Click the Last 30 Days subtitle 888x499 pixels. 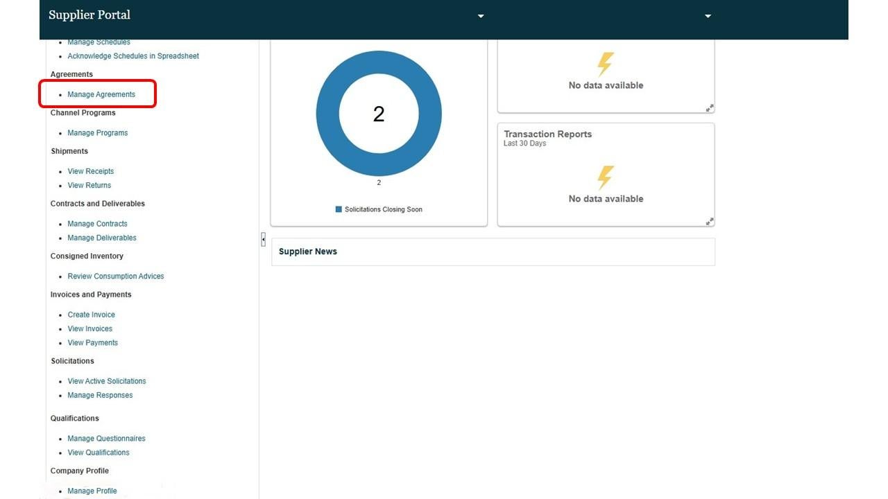coord(525,143)
